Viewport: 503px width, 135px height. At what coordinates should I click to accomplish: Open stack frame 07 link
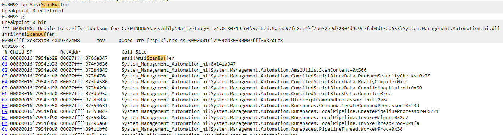pyautogui.click(x=5, y=100)
